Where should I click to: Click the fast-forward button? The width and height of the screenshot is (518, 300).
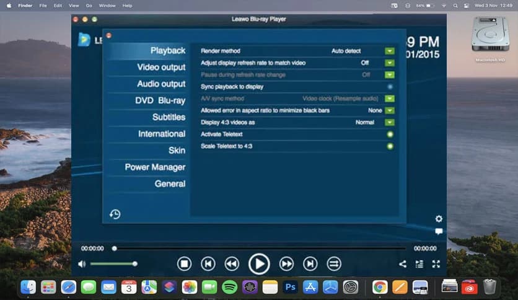[x=286, y=263]
